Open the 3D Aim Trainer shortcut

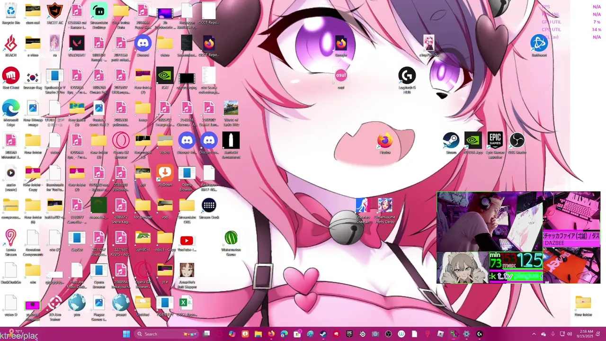click(x=55, y=307)
